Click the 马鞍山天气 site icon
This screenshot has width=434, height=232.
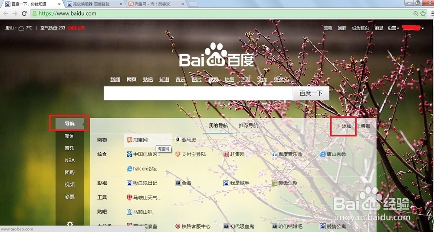(x=129, y=197)
